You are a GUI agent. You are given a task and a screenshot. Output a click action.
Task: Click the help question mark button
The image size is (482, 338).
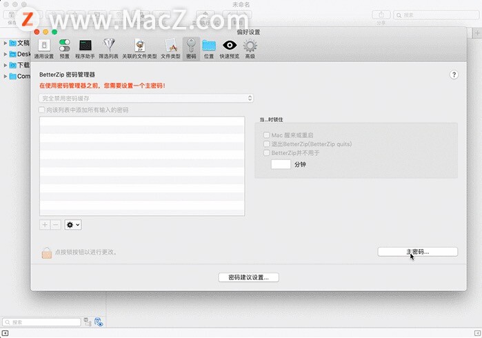click(454, 74)
